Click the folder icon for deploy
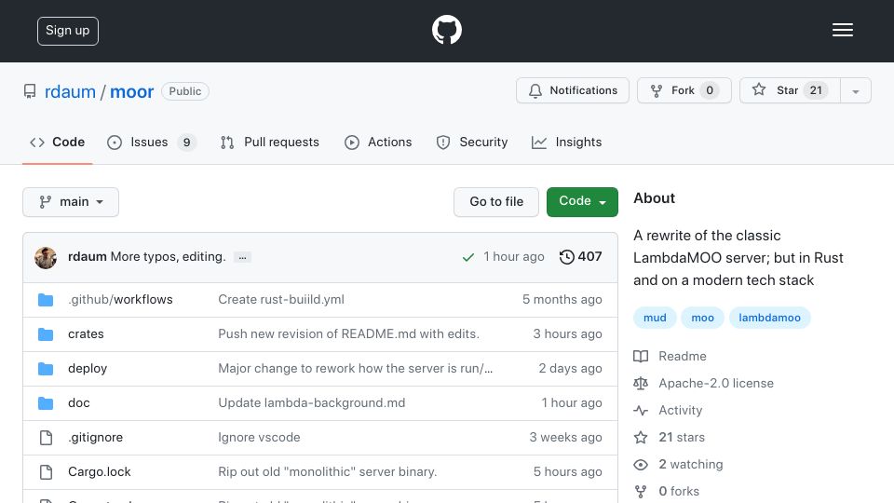The image size is (894, 503). [x=46, y=369]
